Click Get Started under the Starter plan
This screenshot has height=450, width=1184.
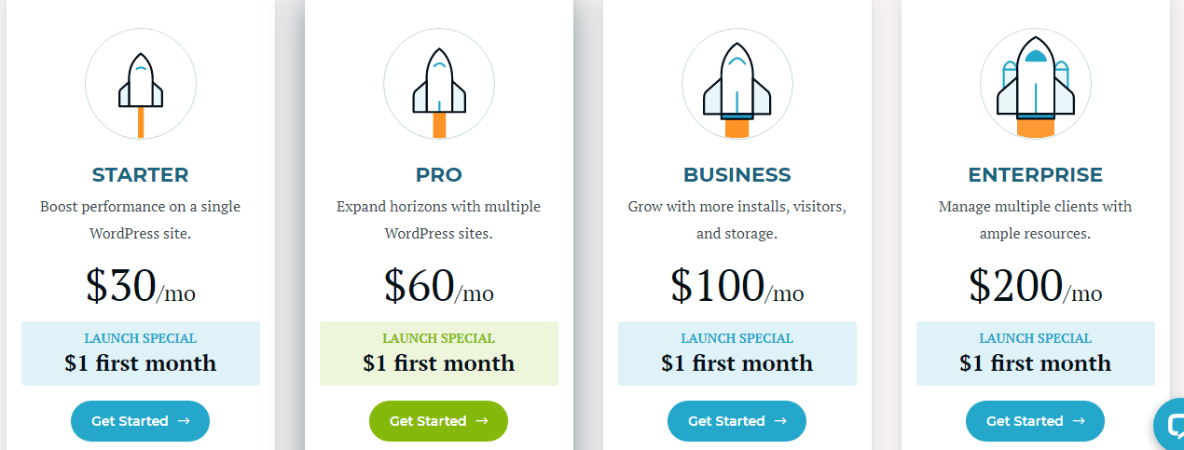tap(141, 421)
